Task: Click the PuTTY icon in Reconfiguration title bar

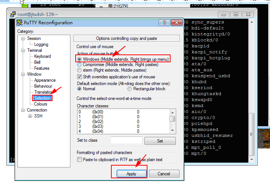Action: [x=19, y=23]
